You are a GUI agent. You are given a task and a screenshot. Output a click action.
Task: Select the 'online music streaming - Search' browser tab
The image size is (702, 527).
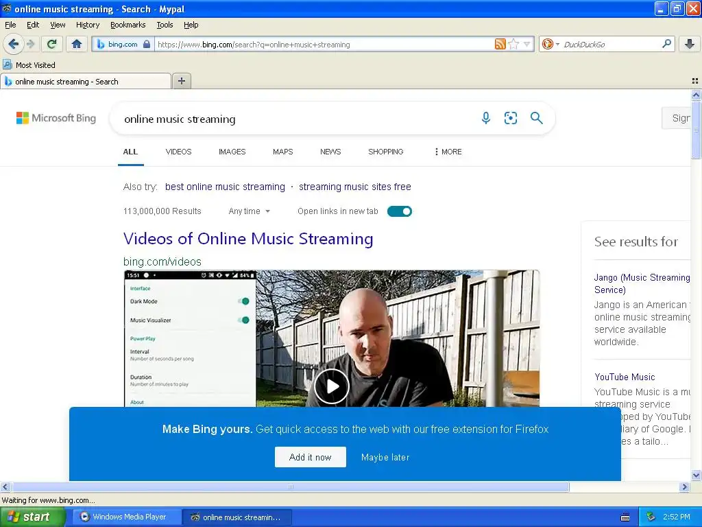click(86, 82)
